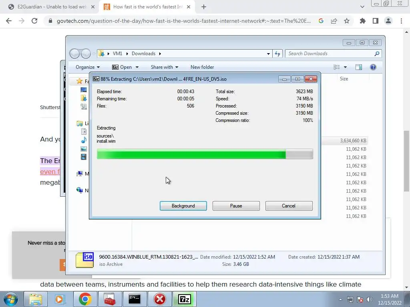Click the red X icon in taskbar
The width and height of the screenshot is (410, 307).
point(159,299)
